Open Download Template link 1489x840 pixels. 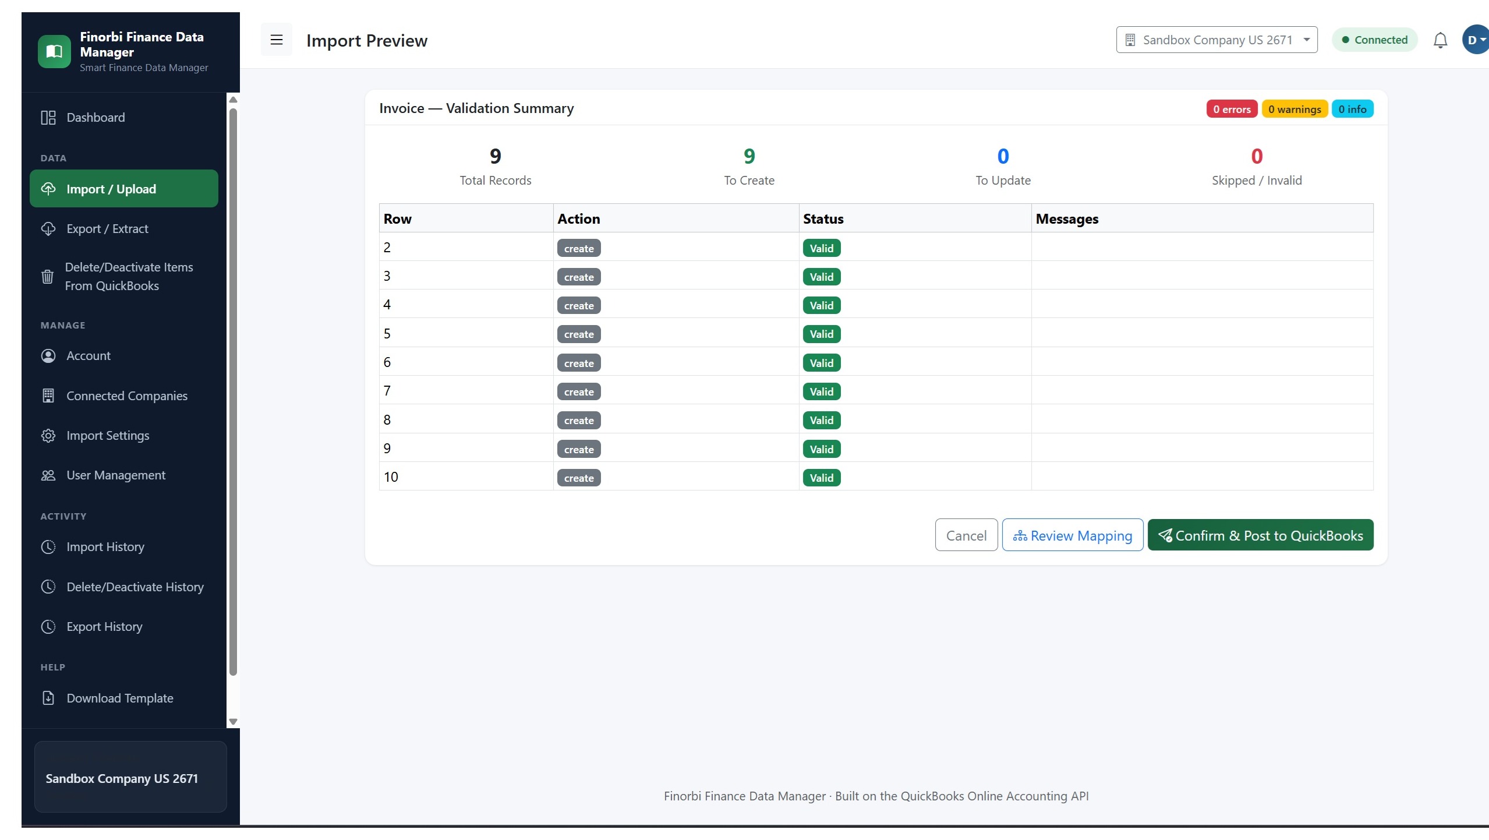tap(124, 698)
